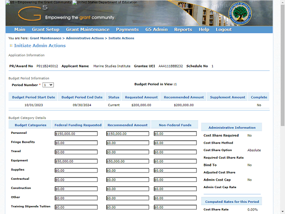The width and height of the screenshot is (285, 214).
Task: Click Administrative Actions breadcrumb link
Action: coord(85,38)
